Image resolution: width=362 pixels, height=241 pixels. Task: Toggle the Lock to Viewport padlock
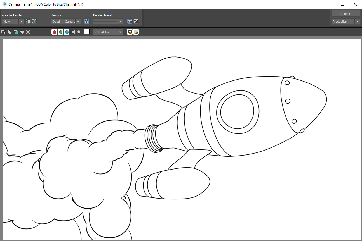coord(87,21)
